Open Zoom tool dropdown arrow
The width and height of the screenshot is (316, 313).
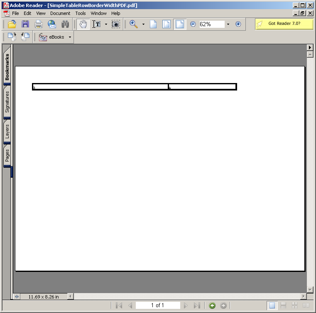pyautogui.click(x=143, y=24)
